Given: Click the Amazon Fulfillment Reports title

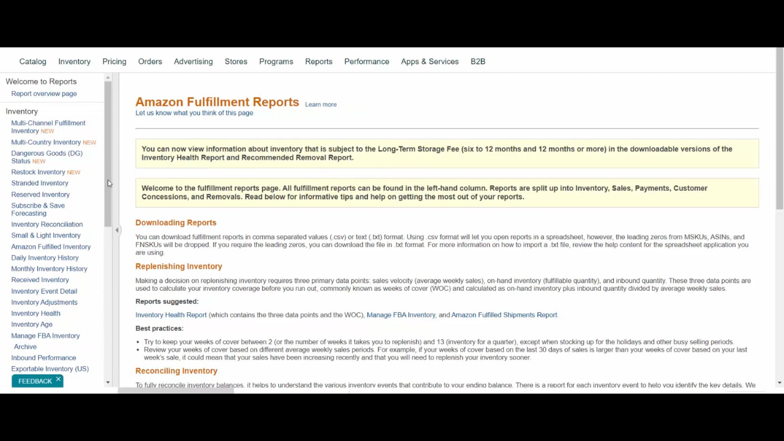Looking at the screenshot, I should click(x=217, y=102).
